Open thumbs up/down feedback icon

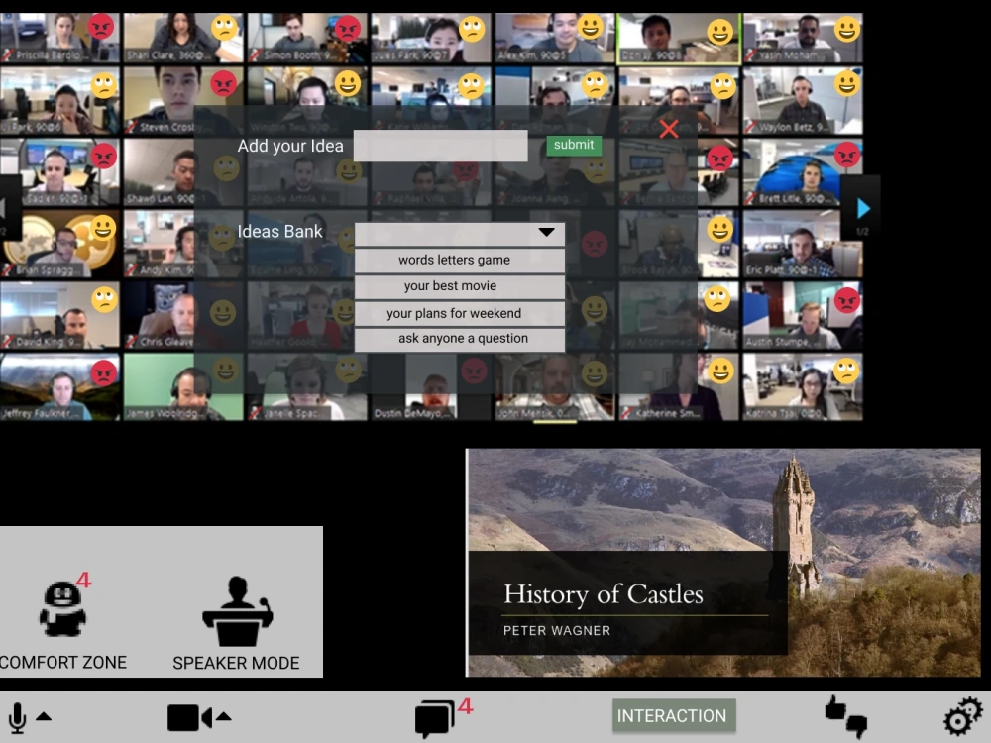pyautogui.click(x=846, y=717)
